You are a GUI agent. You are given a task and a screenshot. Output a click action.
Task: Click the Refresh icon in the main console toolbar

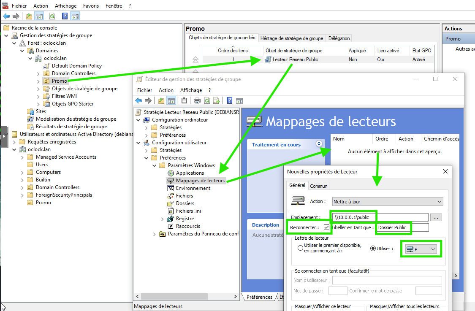click(x=52, y=16)
